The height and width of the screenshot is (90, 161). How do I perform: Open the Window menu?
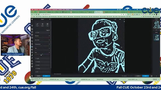tap(67, 9)
